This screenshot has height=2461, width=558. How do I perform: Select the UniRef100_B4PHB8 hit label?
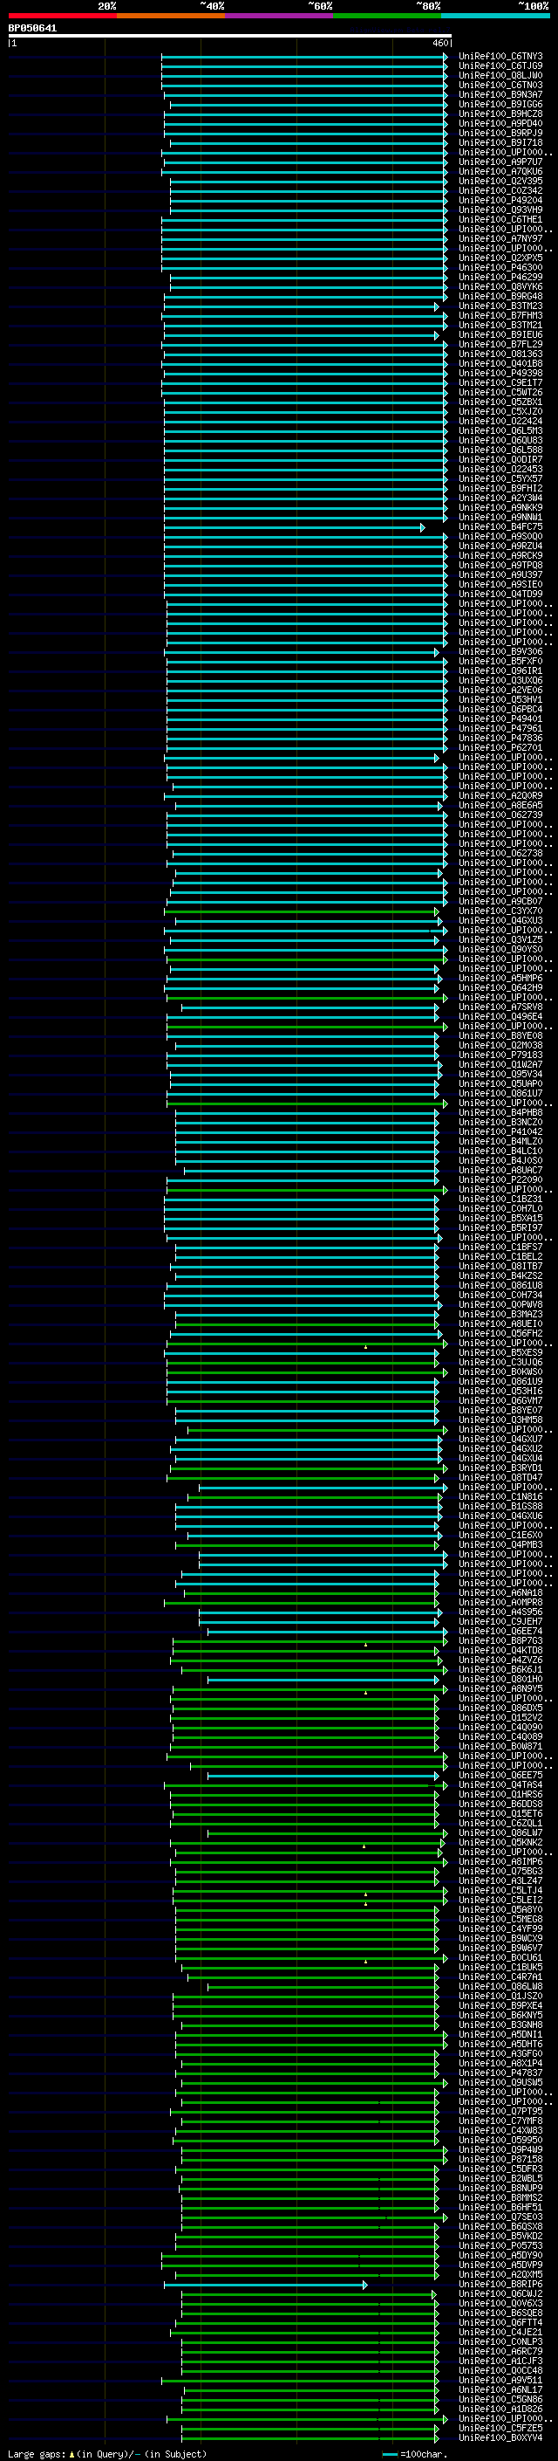(500, 1113)
